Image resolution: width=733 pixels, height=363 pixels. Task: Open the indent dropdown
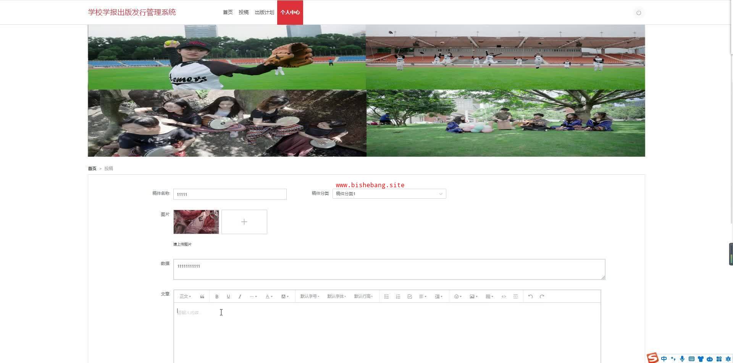tap(439, 297)
